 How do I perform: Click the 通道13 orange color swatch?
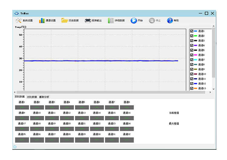(x=196, y=88)
